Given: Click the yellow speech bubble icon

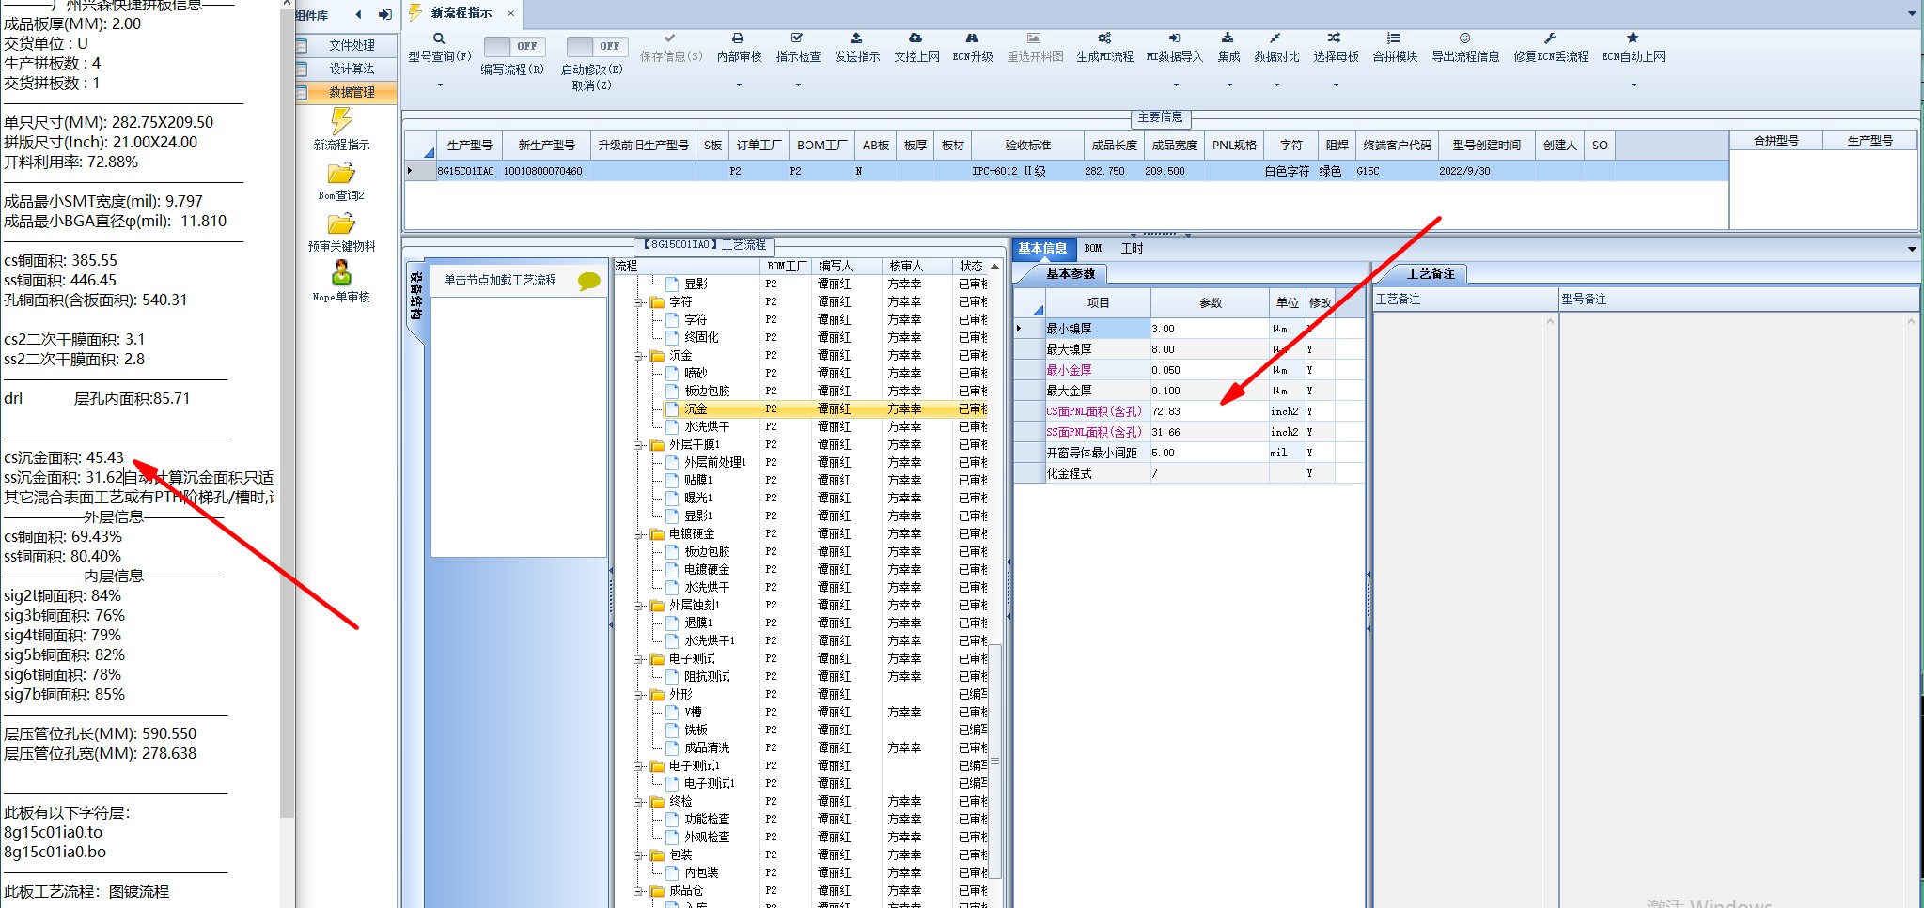Looking at the screenshot, I should coord(589,281).
